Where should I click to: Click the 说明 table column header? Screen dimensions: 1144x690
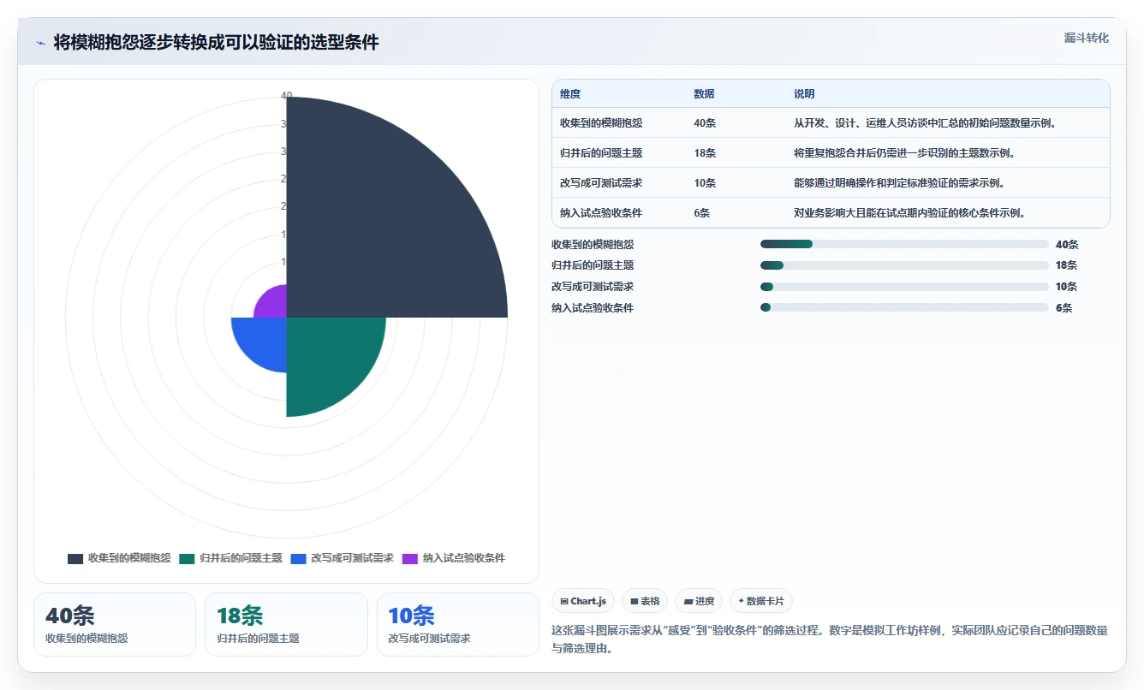click(x=804, y=94)
